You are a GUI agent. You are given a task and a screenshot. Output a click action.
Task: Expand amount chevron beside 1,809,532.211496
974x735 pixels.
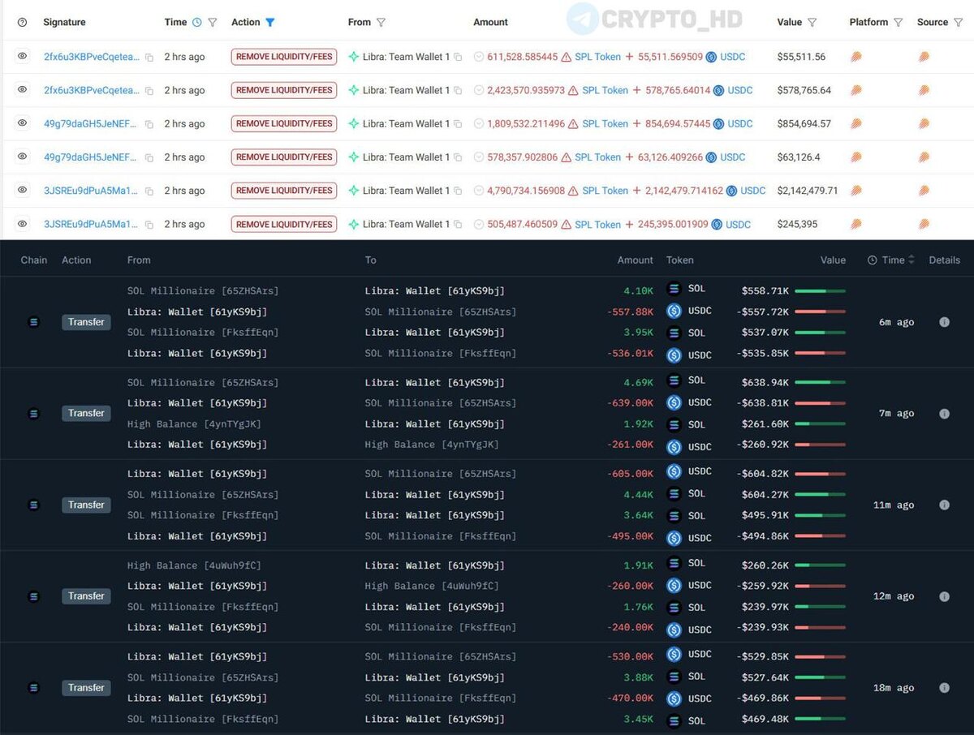click(x=479, y=124)
